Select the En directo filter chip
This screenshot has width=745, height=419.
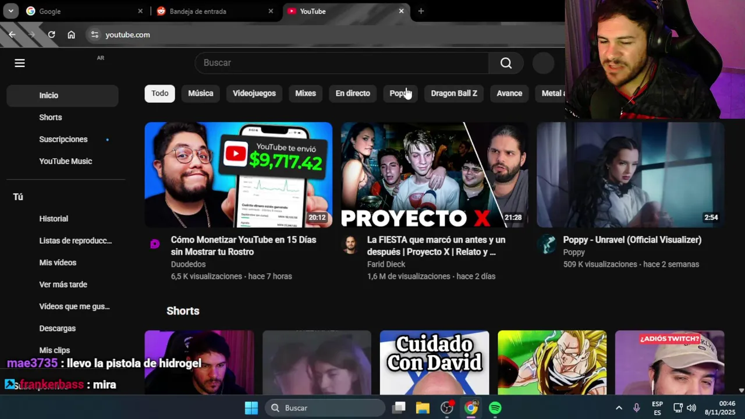tap(353, 93)
